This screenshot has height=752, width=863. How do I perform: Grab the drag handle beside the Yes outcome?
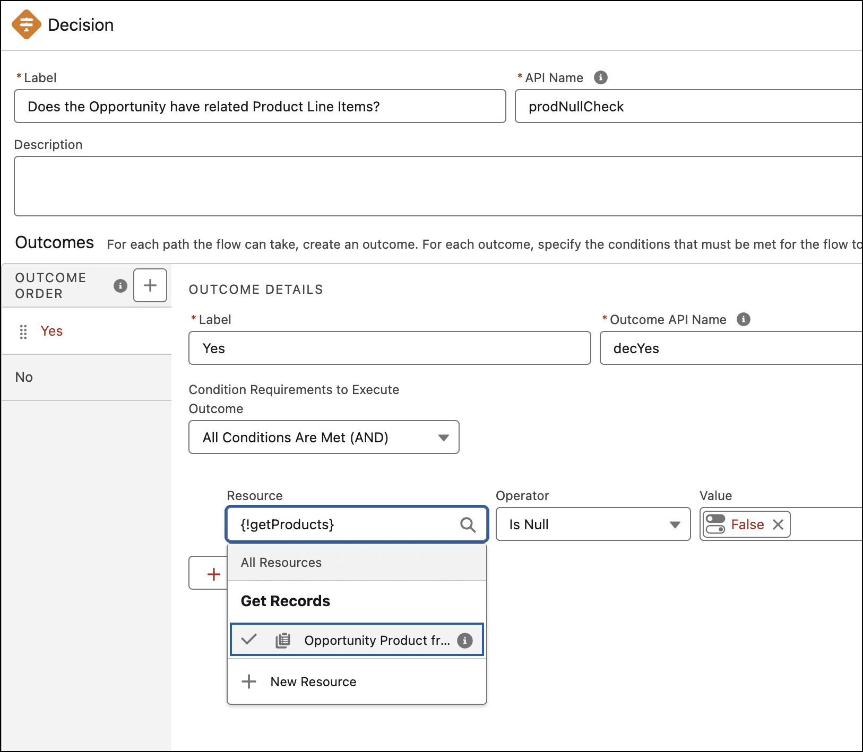(23, 331)
